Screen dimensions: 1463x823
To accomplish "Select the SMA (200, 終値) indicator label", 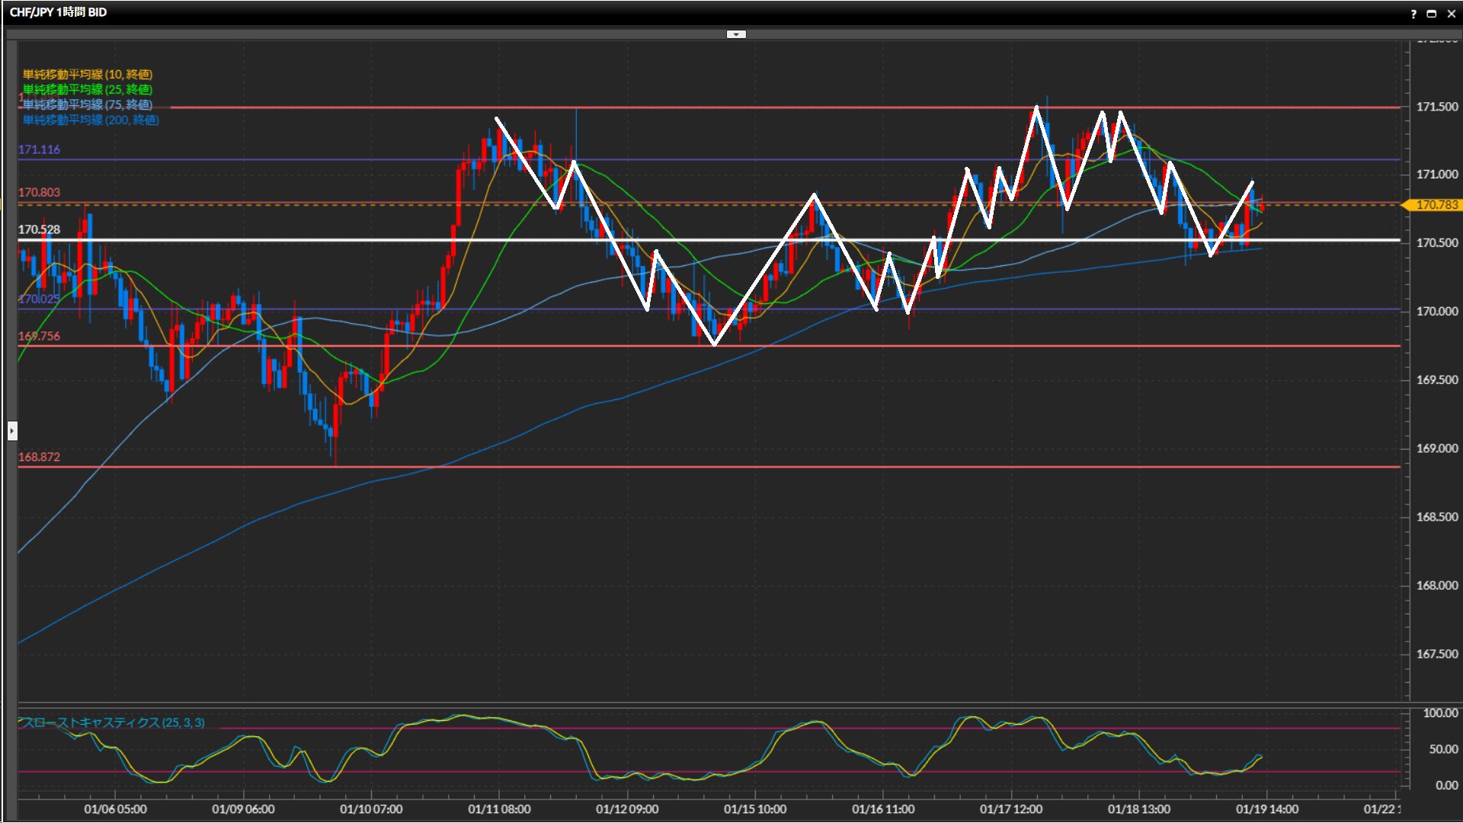I will point(91,120).
